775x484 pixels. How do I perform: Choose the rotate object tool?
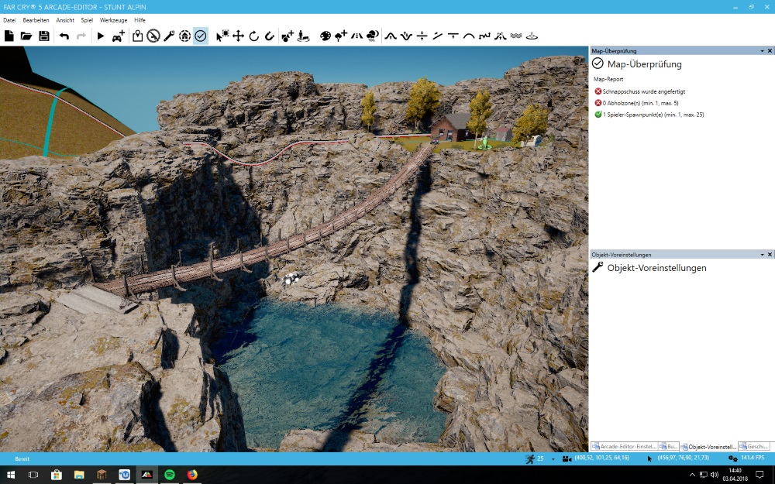click(x=253, y=36)
